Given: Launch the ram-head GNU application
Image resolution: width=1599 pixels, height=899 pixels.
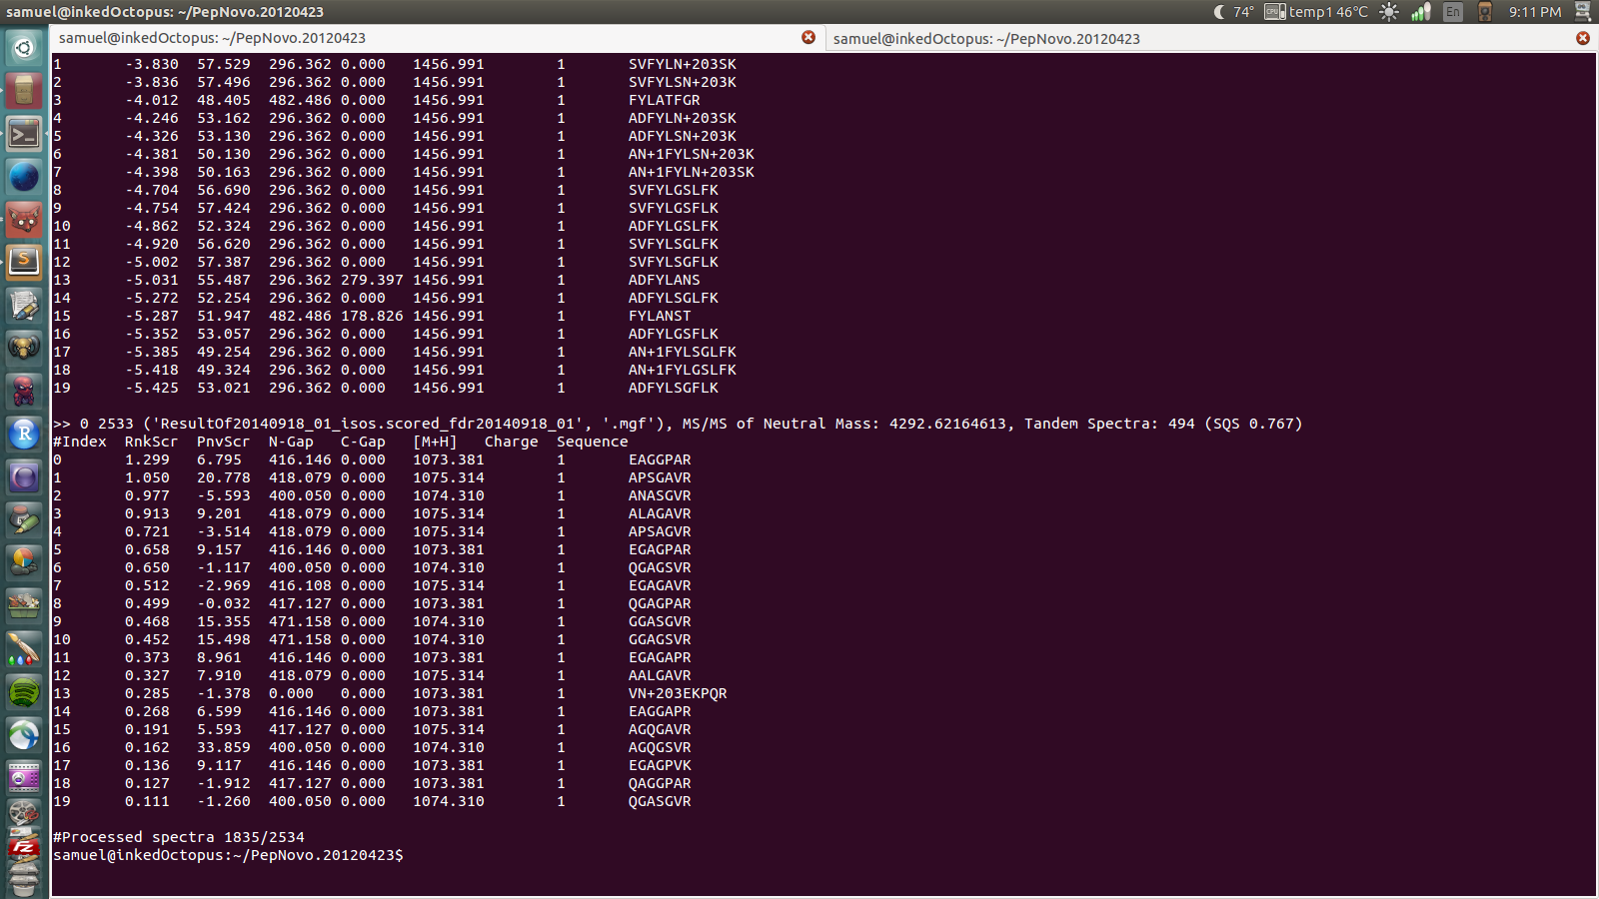Looking at the screenshot, I should pos(24,349).
